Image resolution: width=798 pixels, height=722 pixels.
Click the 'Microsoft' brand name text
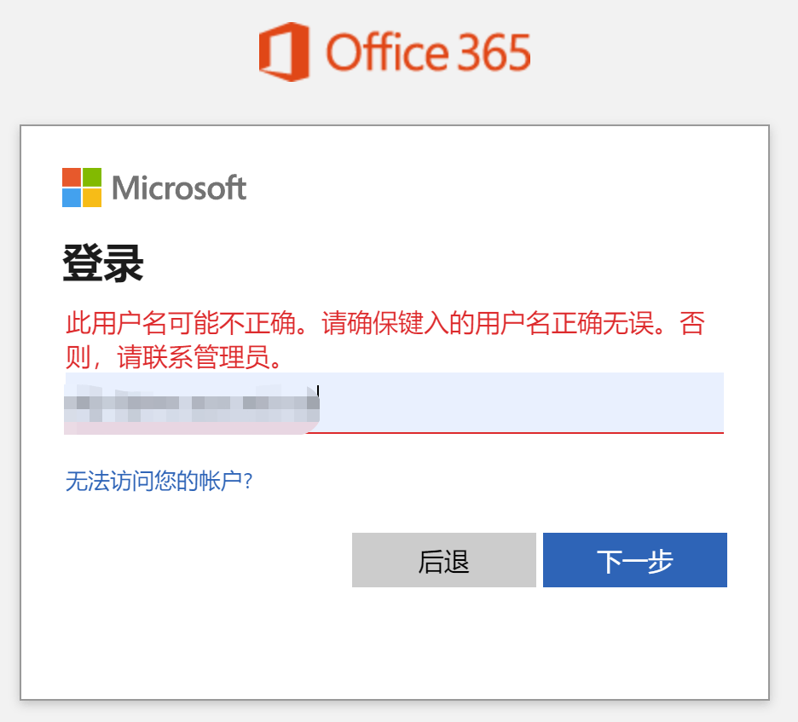tap(179, 188)
